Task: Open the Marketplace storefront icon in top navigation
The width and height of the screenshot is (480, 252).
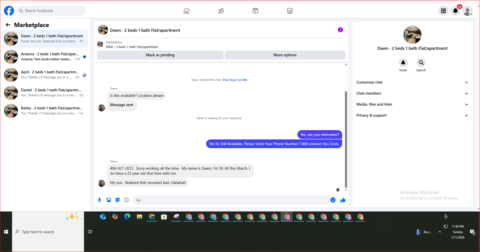Action: pos(290,11)
